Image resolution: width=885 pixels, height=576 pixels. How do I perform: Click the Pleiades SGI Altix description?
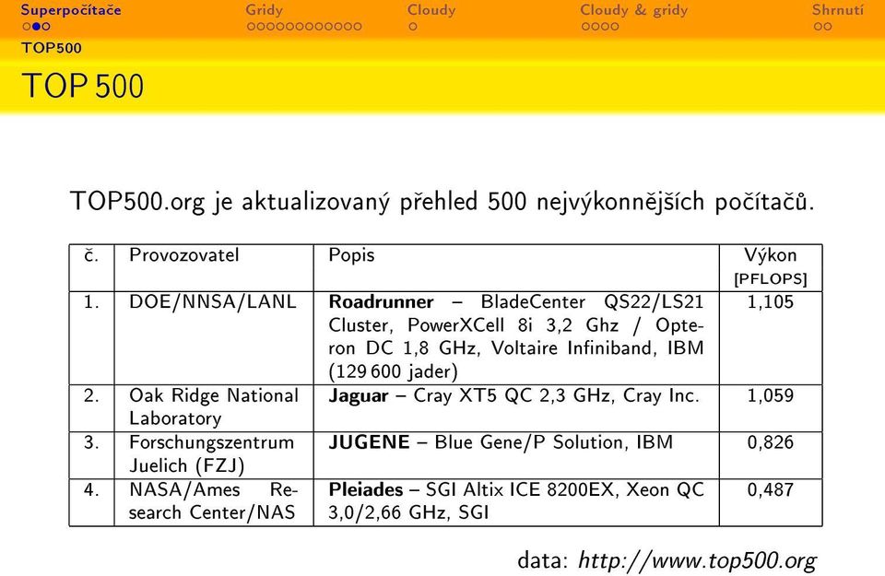click(x=516, y=501)
